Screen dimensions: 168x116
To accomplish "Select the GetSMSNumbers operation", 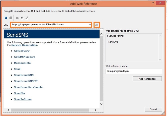I will (25, 57).
